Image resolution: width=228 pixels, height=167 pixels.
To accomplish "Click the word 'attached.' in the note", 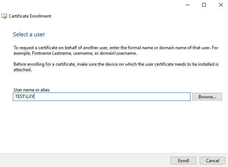I will [x=22, y=70].
